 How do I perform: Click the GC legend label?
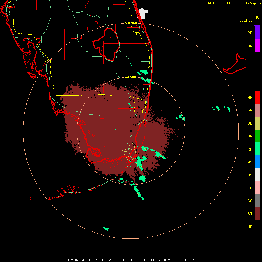click(x=250, y=201)
